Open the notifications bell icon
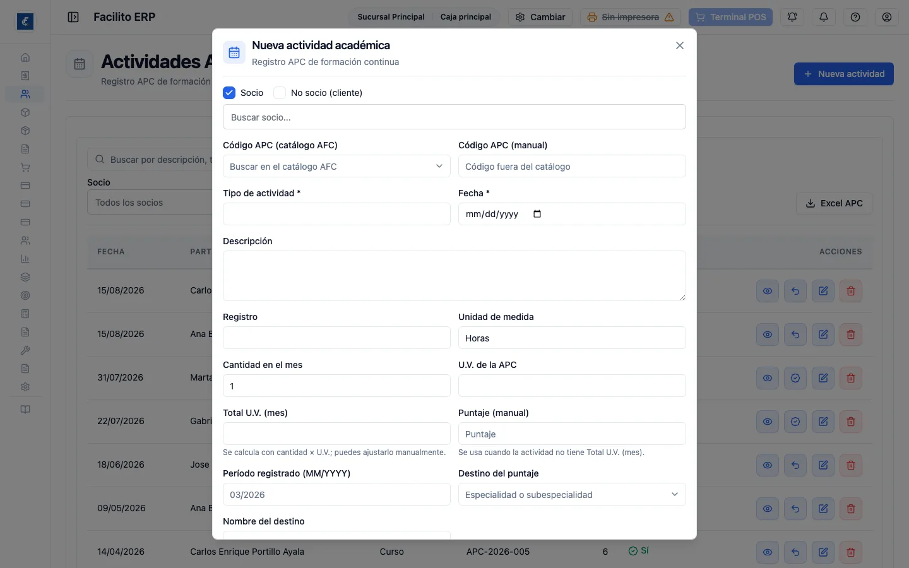The width and height of the screenshot is (909, 568). (x=824, y=17)
